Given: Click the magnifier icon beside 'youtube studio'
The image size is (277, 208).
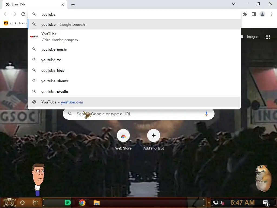Looking at the screenshot, I should point(34,92).
